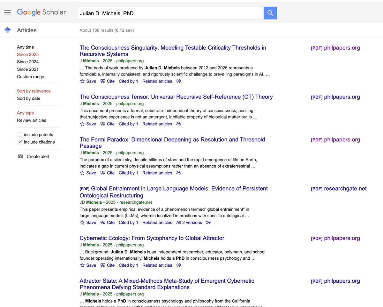
Task: Click inside the search query field
Action: tap(170, 13)
